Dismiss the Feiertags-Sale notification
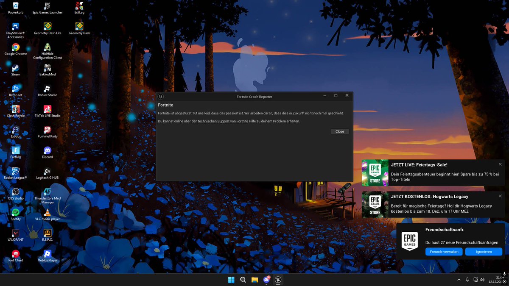 500,164
